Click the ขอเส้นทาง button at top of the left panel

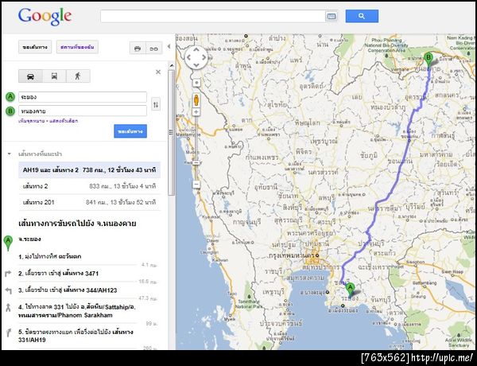[x=35, y=47]
